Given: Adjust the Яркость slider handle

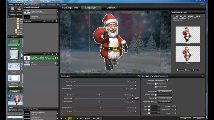Looking at the screenshot, I should tap(99, 95).
